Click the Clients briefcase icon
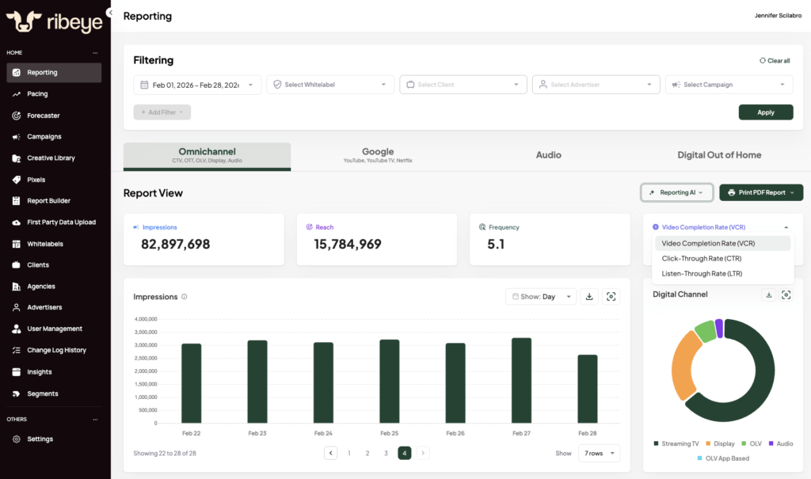Viewport: 811px width, 479px height. pos(17,265)
